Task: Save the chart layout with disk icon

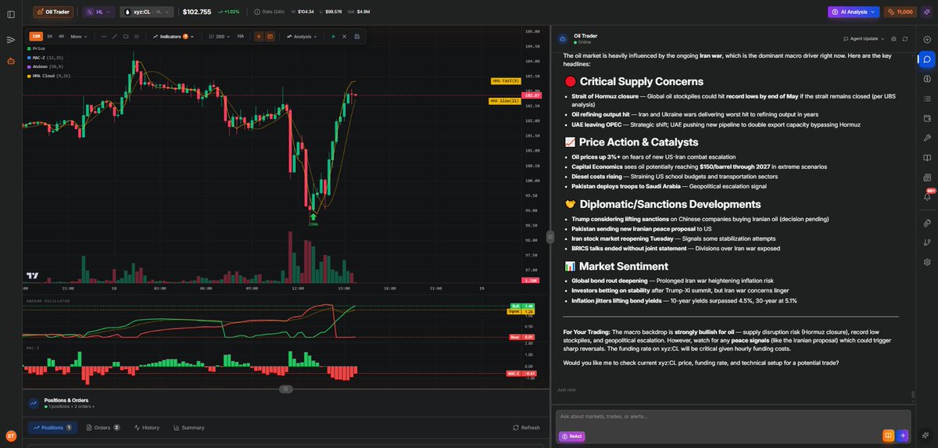Action: pyautogui.click(x=357, y=36)
